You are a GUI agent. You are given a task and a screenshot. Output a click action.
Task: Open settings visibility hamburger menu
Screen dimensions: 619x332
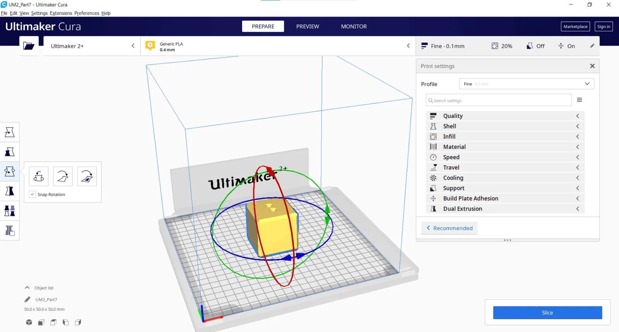pyautogui.click(x=580, y=100)
